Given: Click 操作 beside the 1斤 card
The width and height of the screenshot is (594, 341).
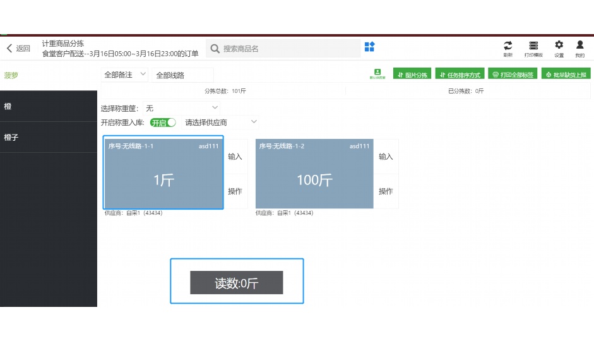Looking at the screenshot, I should 235,191.
